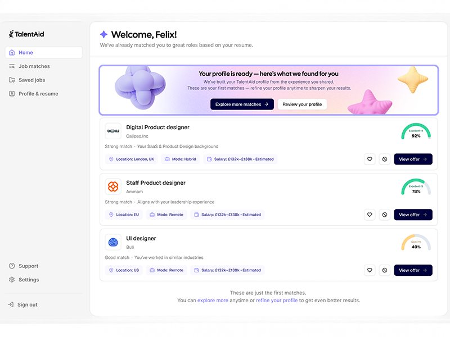Image resolution: width=450 pixels, height=337 pixels.
Task: Open the Support page
Action: coord(28,266)
